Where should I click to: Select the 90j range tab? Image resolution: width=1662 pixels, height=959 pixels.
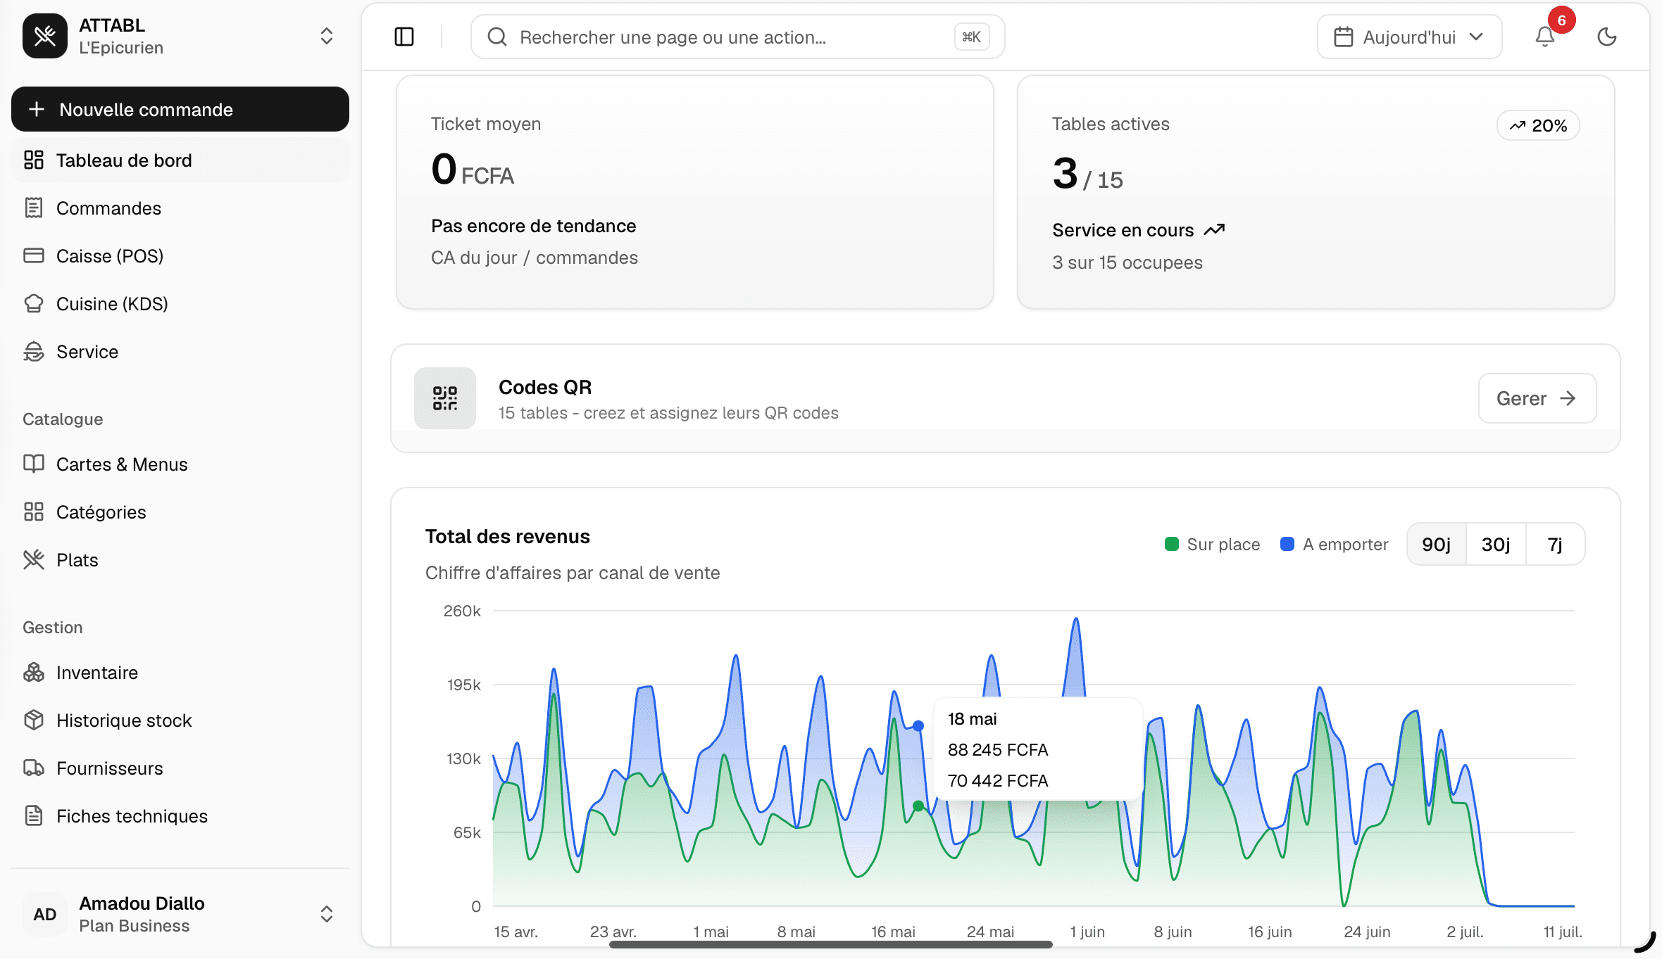click(x=1437, y=544)
